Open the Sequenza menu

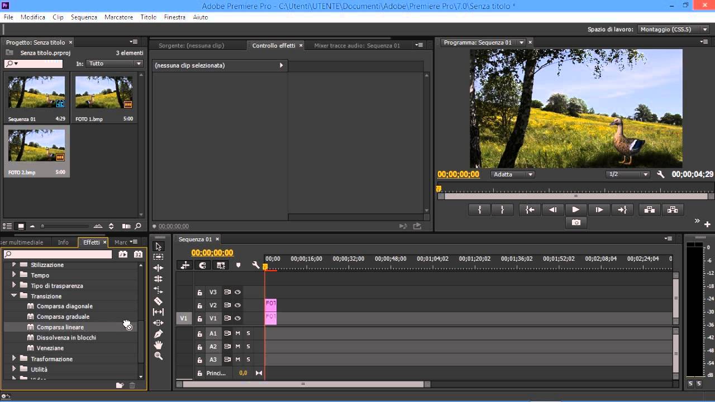[84, 17]
